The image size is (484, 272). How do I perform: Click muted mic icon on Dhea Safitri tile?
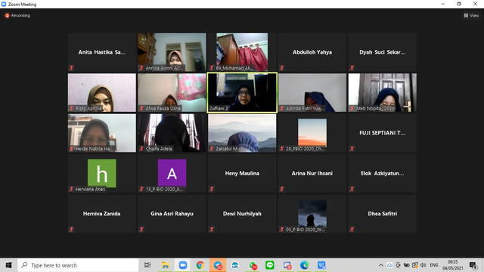352,230
